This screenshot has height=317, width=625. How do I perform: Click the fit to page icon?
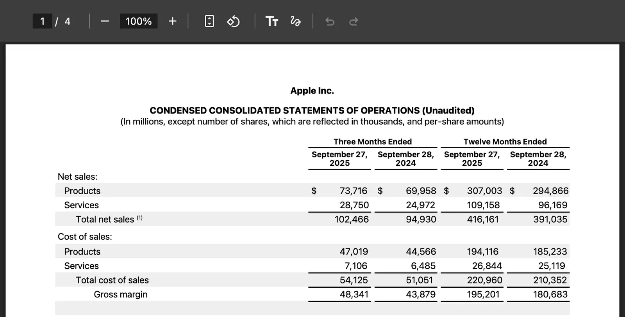click(209, 21)
